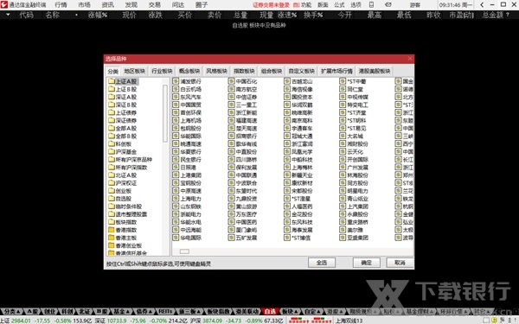Image resolution: width=519 pixels, height=324 pixels.
Task: Select 沪深基金 in category tree
Action: (x=125, y=152)
